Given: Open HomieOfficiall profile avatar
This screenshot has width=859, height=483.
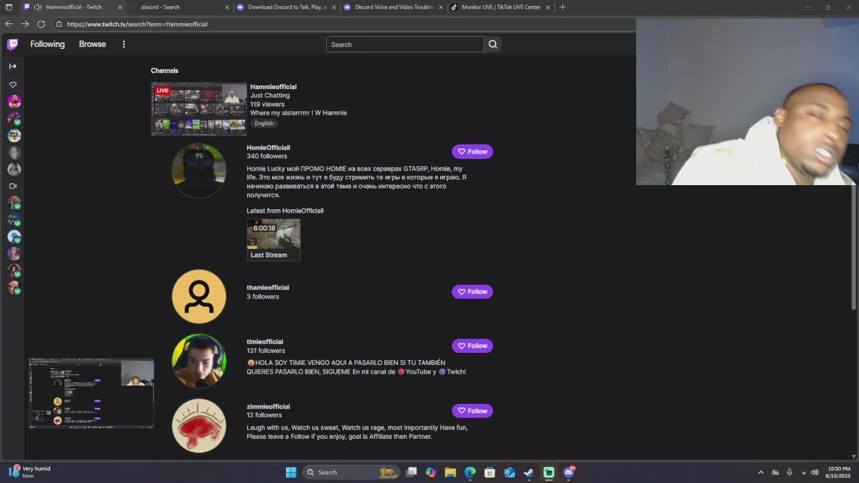Looking at the screenshot, I should (199, 170).
